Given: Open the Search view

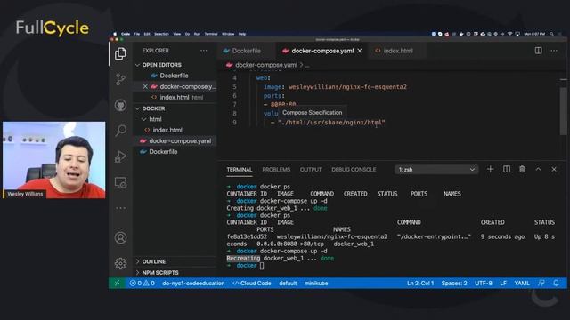Looking at the screenshot, I should 120,130.
